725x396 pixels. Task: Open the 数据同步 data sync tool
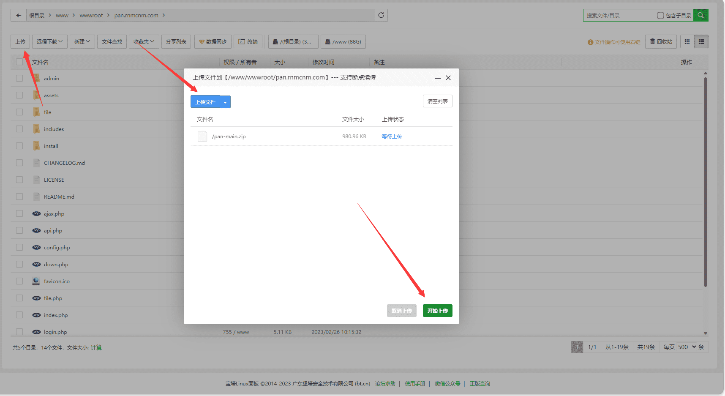[213, 41]
